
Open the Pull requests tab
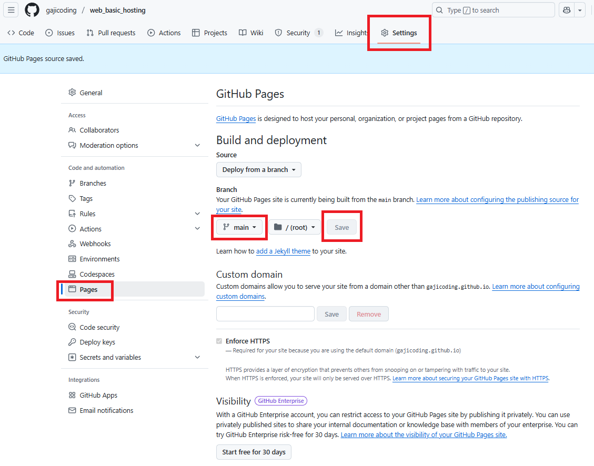[110, 33]
